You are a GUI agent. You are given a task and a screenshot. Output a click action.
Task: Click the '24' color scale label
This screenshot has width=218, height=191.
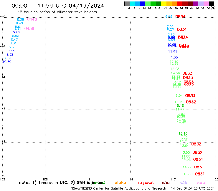click(165, 8)
